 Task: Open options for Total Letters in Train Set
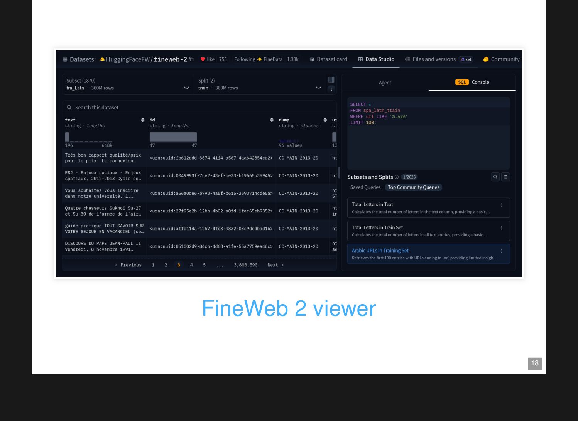click(x=502, y=228)
